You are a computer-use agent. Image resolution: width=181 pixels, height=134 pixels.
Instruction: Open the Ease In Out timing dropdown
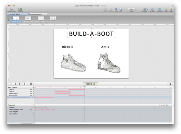click(166, 105)
